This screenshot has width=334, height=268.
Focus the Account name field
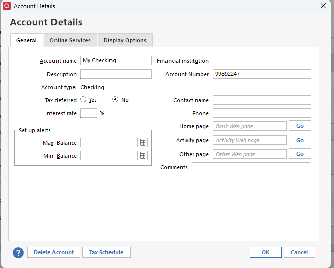pos(116,61)
